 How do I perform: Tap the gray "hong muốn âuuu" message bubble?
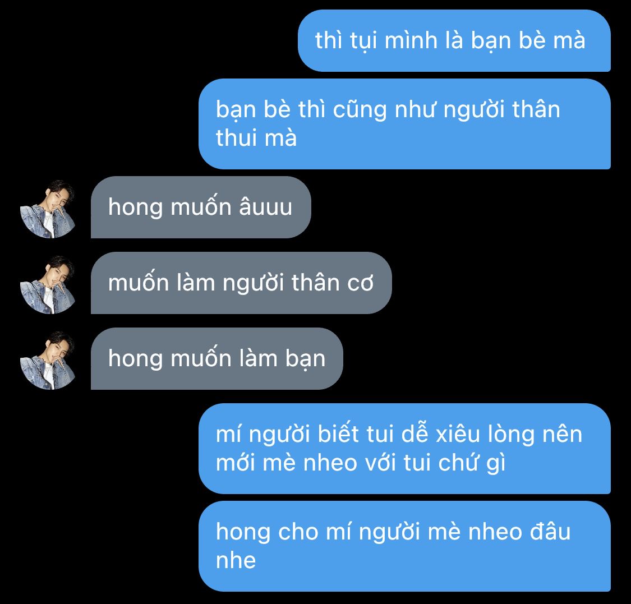click(201, 208)
